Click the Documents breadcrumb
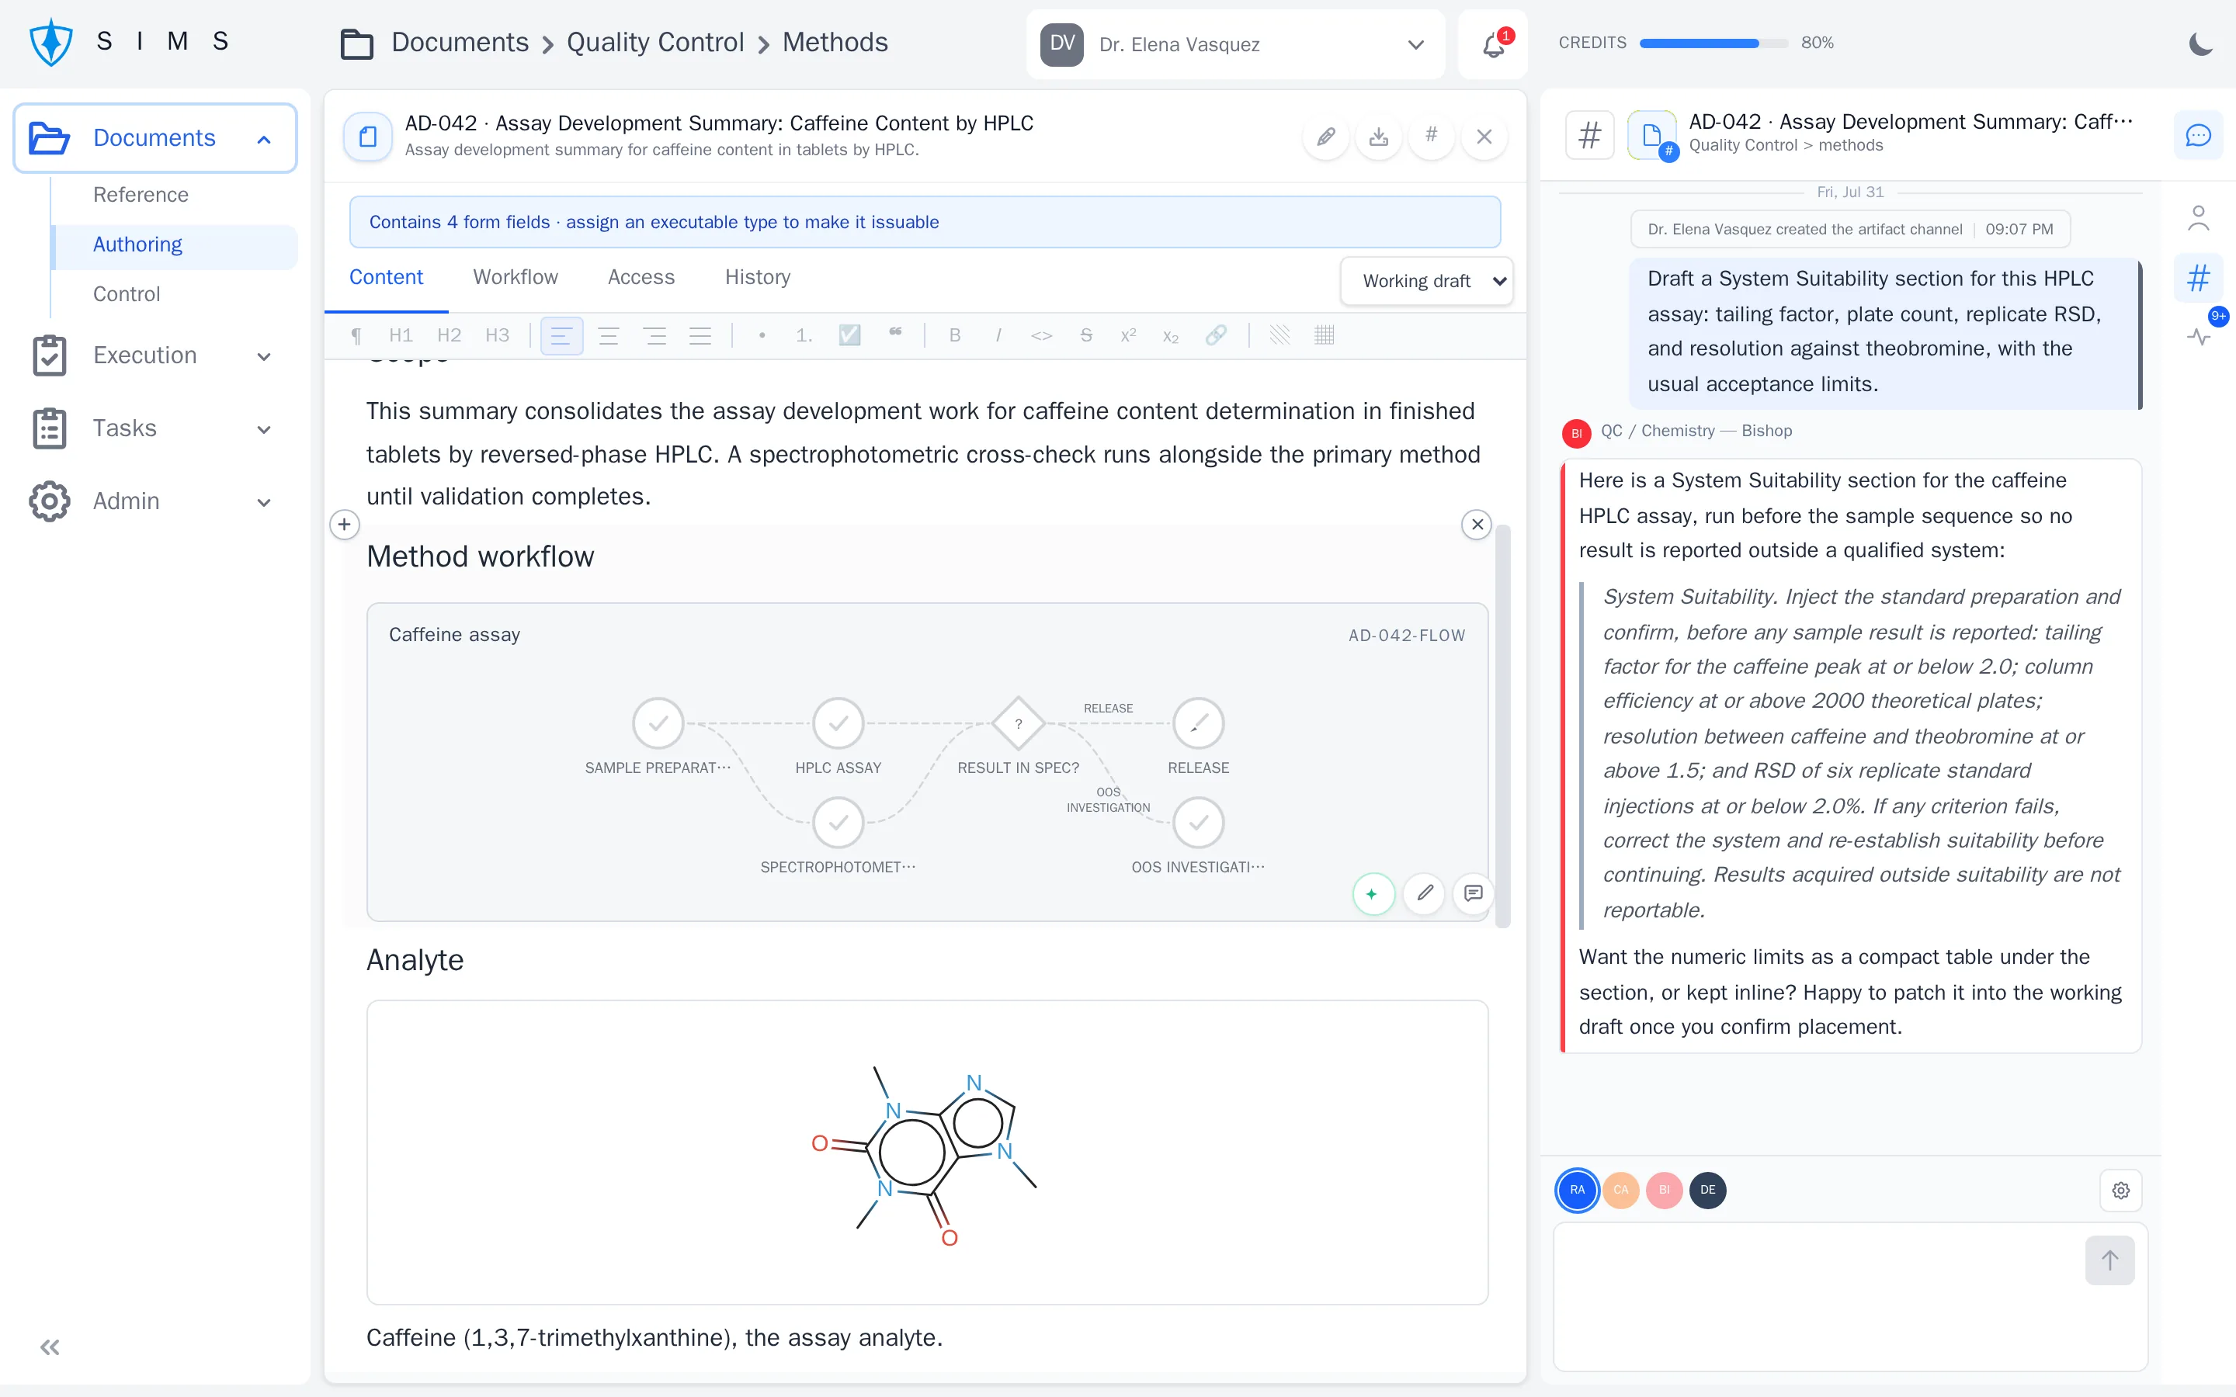2236x1397 pixels. [459, 43]
